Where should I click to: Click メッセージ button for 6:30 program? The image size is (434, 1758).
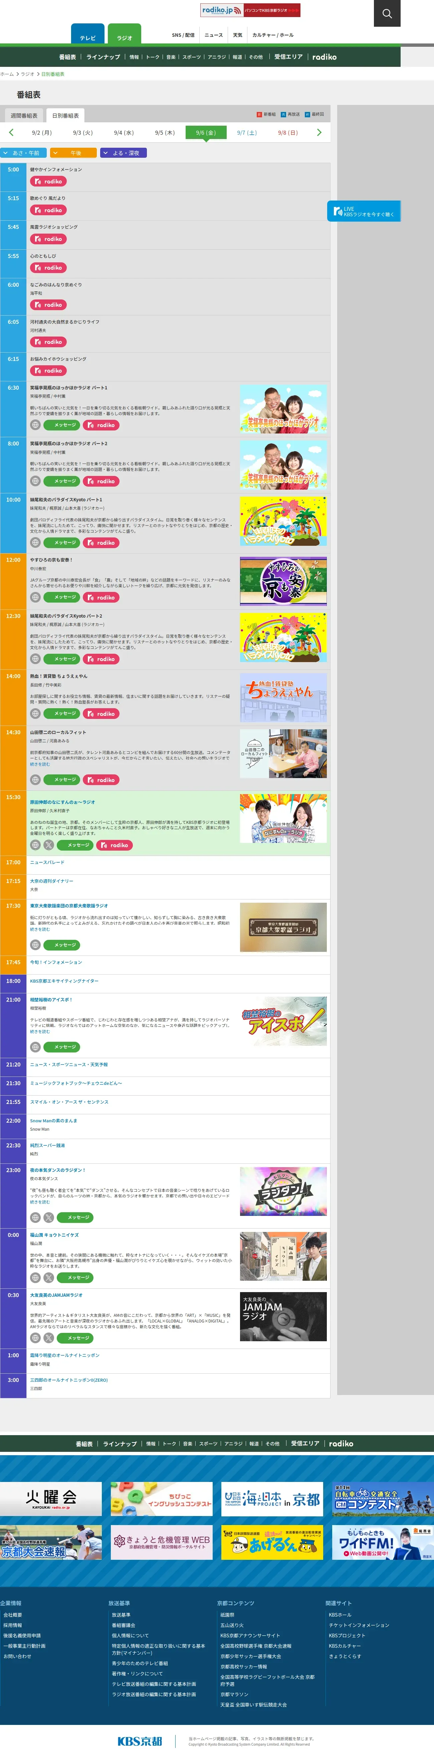pyautogui.click(x=62, y=424)
